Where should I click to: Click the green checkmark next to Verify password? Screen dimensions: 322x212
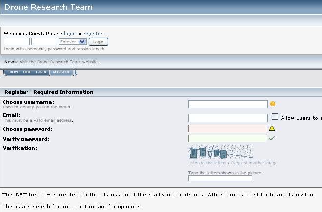click(271, 138)
